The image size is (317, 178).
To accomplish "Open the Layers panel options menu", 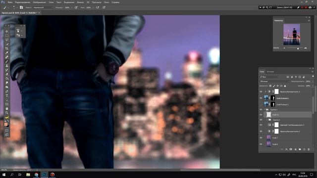I will pos(313,72).
